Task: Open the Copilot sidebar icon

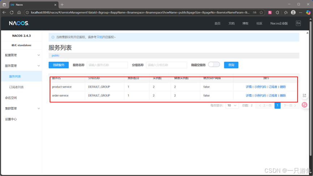Action: click(308, 12)
